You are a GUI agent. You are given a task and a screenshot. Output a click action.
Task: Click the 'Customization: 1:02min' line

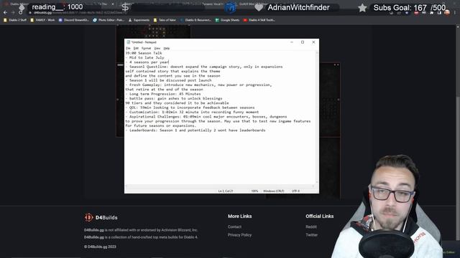click(192, 112)
